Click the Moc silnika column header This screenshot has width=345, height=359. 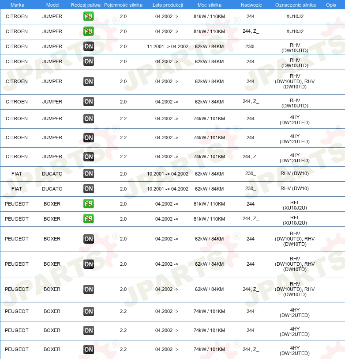coord(209,5)
